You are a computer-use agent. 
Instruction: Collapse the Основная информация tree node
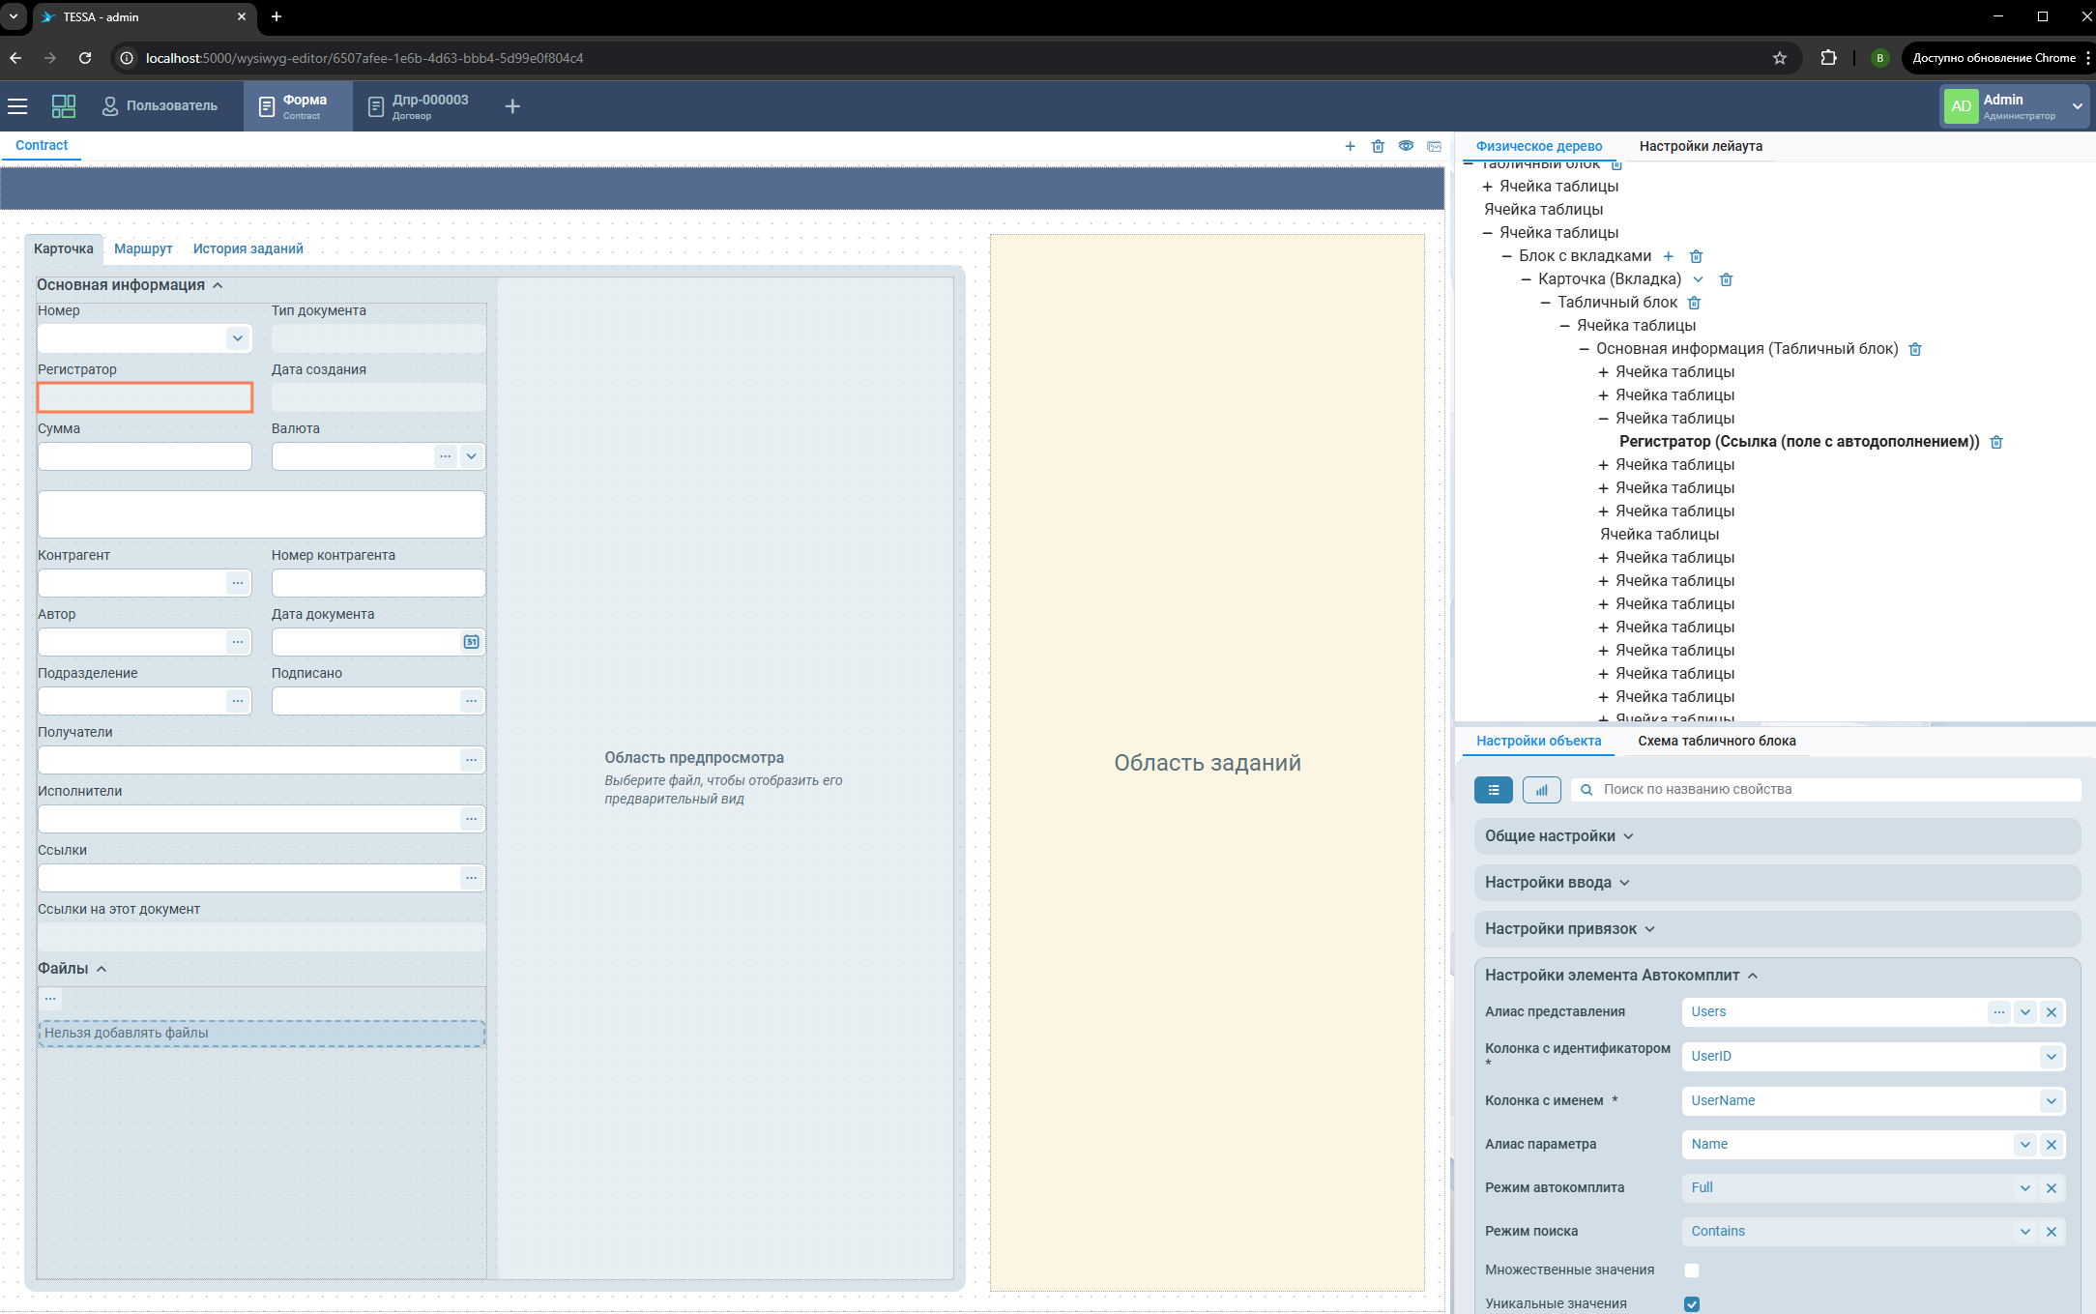[x=1584, y=349]
